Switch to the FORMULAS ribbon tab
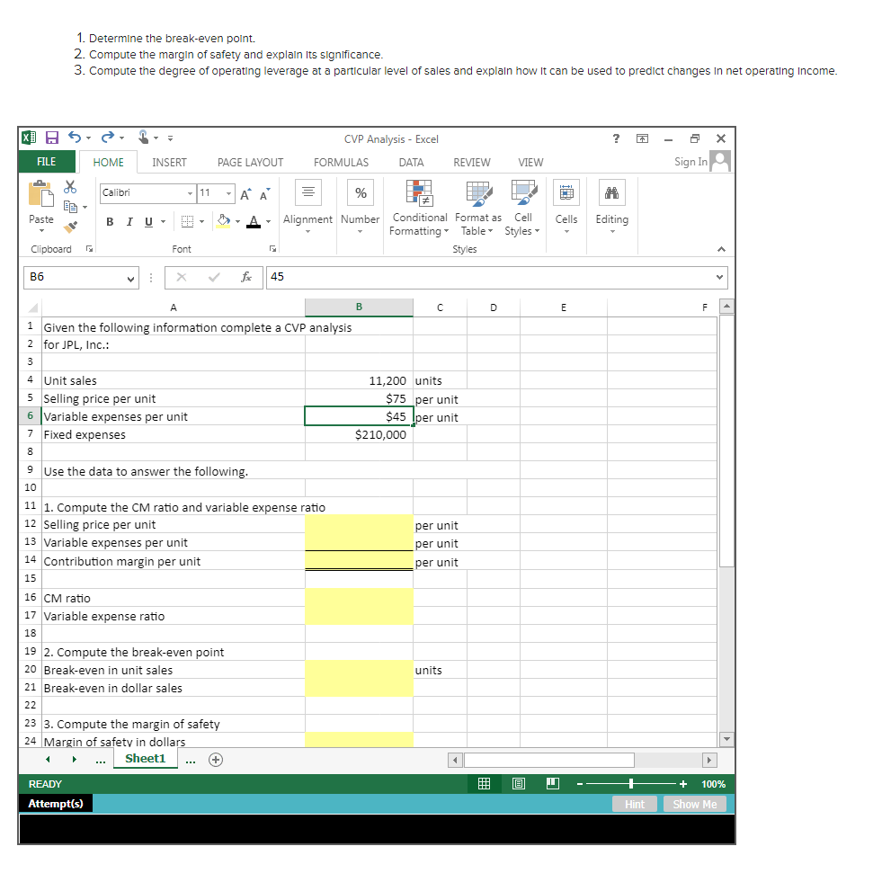The image size is (882, 891). (341, 163)
